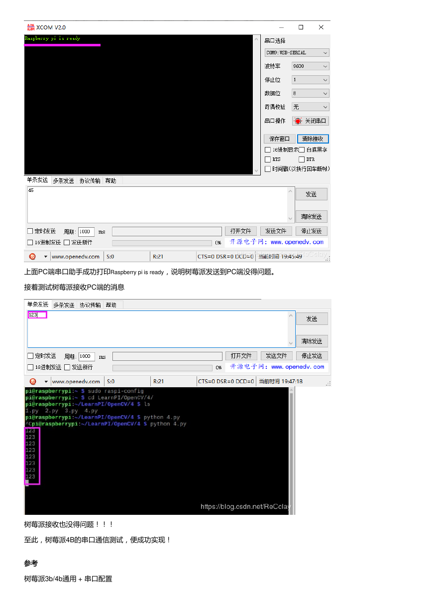Toggle the RTS checkbox
This screenshot has width=432, height=612.
(268, 159)
